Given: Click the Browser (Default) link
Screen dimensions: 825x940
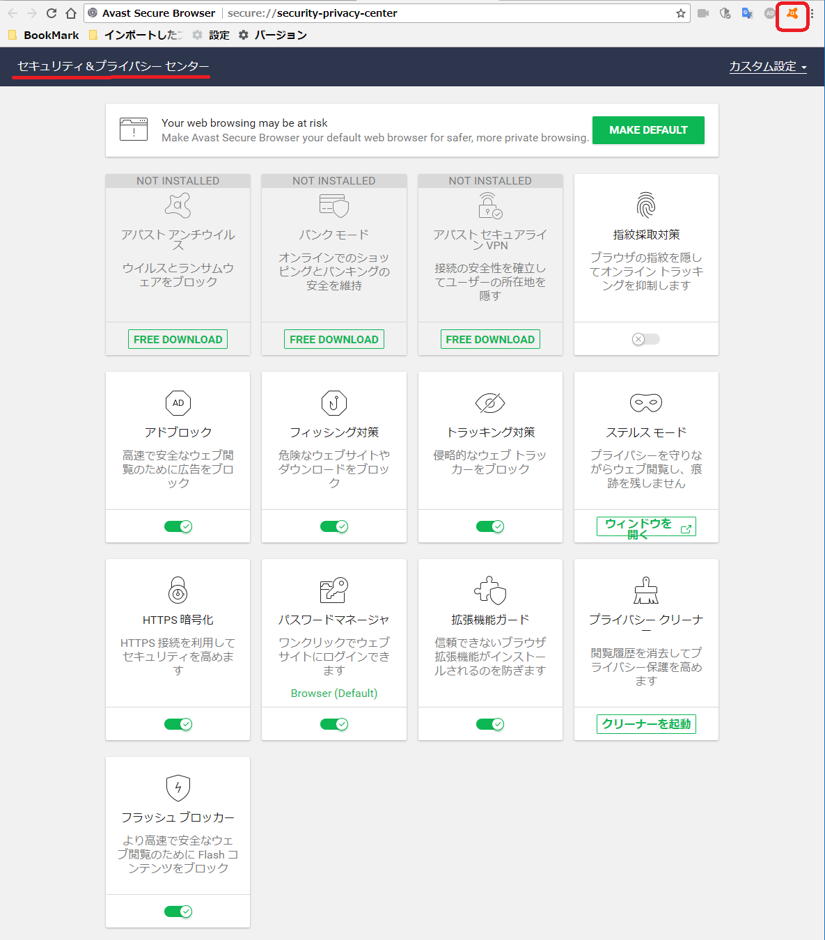Looking at the screenshot, I should tap(334, 694).
